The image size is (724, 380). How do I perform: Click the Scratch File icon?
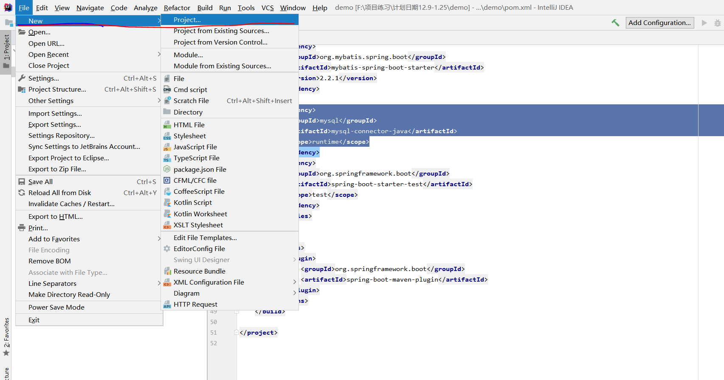coord(167,101)
